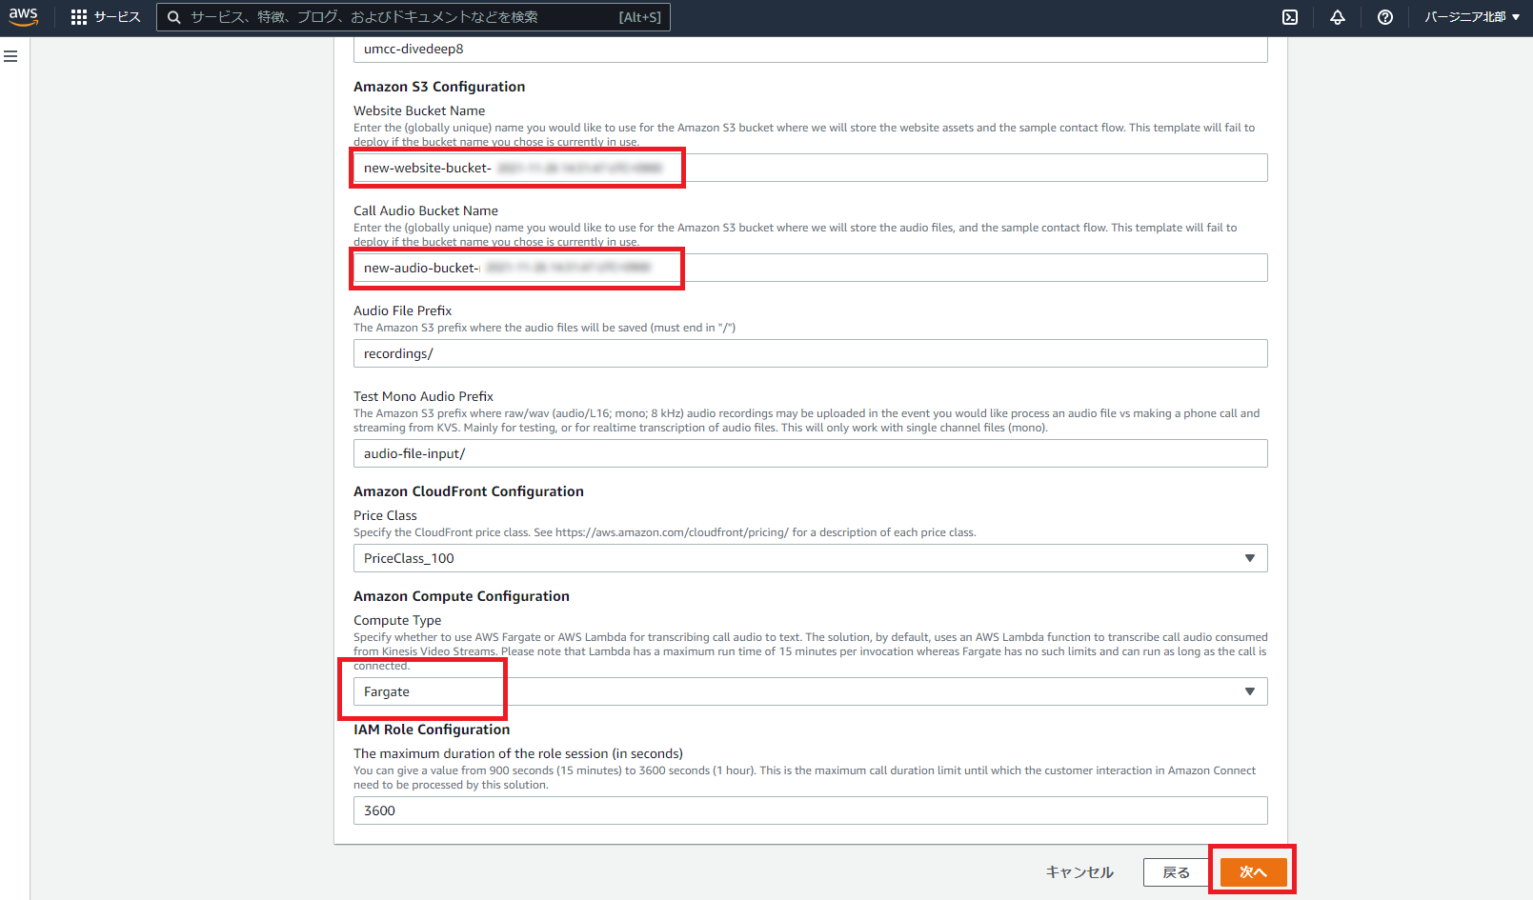Click the search magnifier icon
The image size is (1533, 900).
tap(174, 17)
